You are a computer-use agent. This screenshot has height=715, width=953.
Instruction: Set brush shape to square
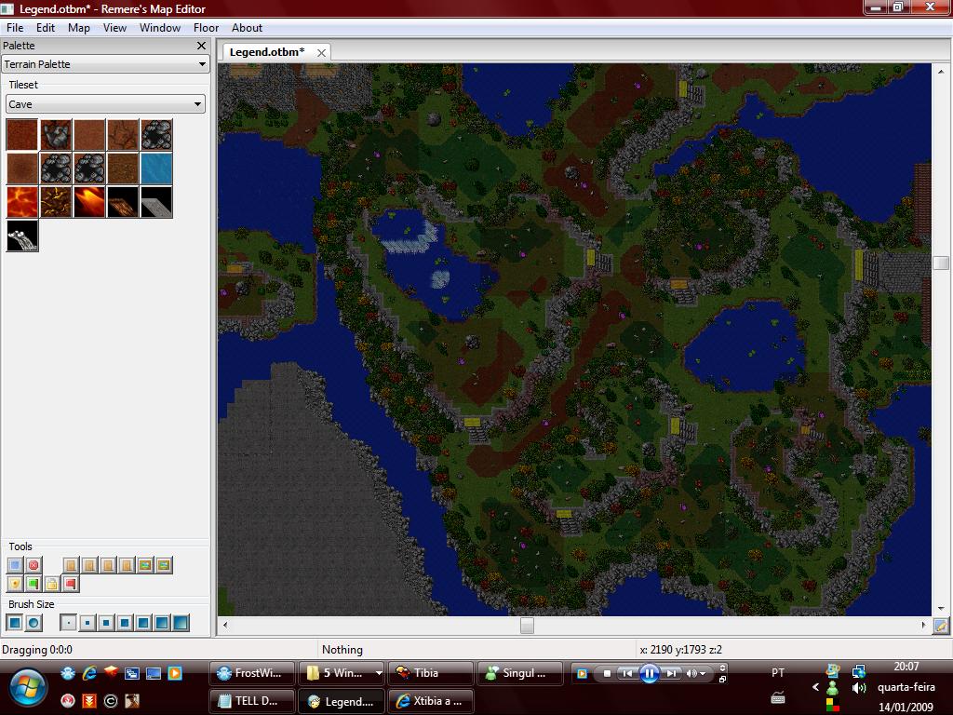click(15, 623)
